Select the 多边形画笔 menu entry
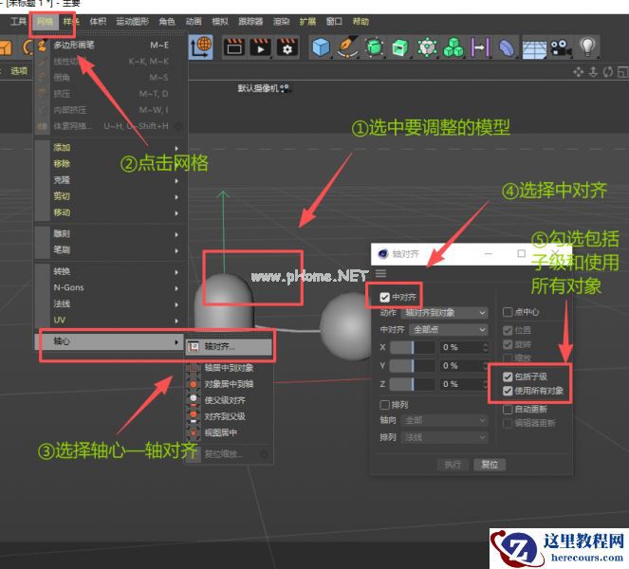629x569 pixels. 109,45
